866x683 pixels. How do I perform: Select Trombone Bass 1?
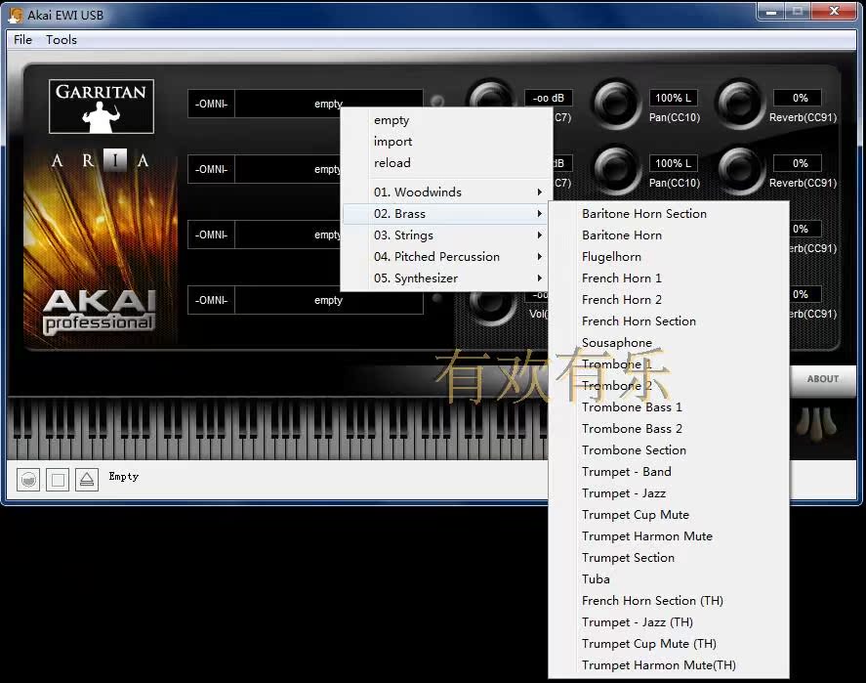point(669,407)
